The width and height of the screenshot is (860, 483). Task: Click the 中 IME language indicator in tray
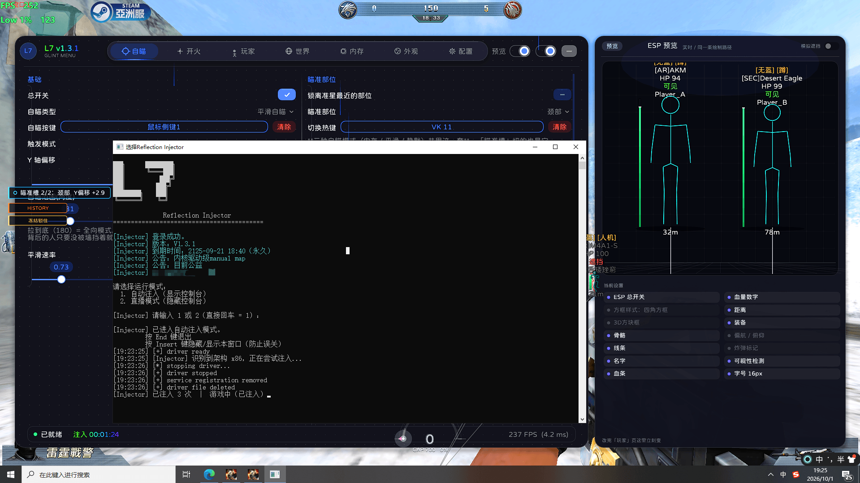[783, 474]
